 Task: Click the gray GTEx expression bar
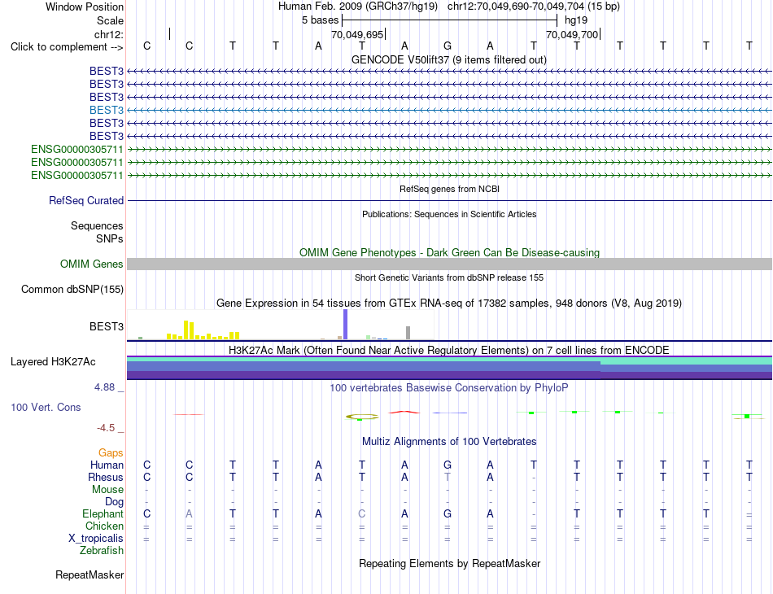[x=408, y=333]
